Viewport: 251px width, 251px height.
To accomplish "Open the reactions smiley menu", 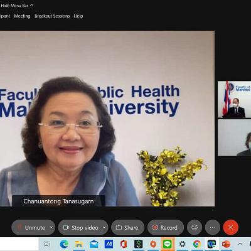I will pos(195,227).
